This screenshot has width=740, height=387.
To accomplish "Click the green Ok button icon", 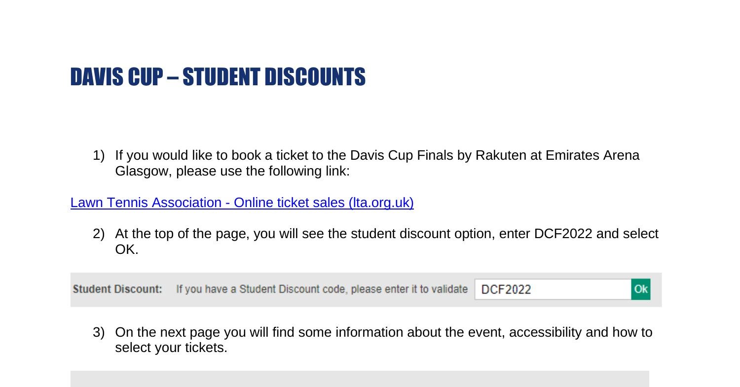I will coord(640,289).
